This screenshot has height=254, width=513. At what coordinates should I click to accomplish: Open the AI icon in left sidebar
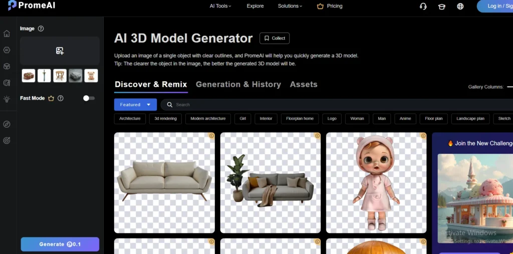(x=7, y=50)
